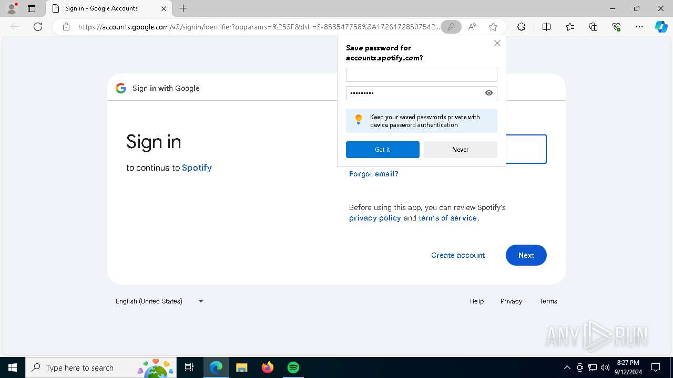
Task: Open File Explorer from the taskbar
Action: tap(242, 367)
